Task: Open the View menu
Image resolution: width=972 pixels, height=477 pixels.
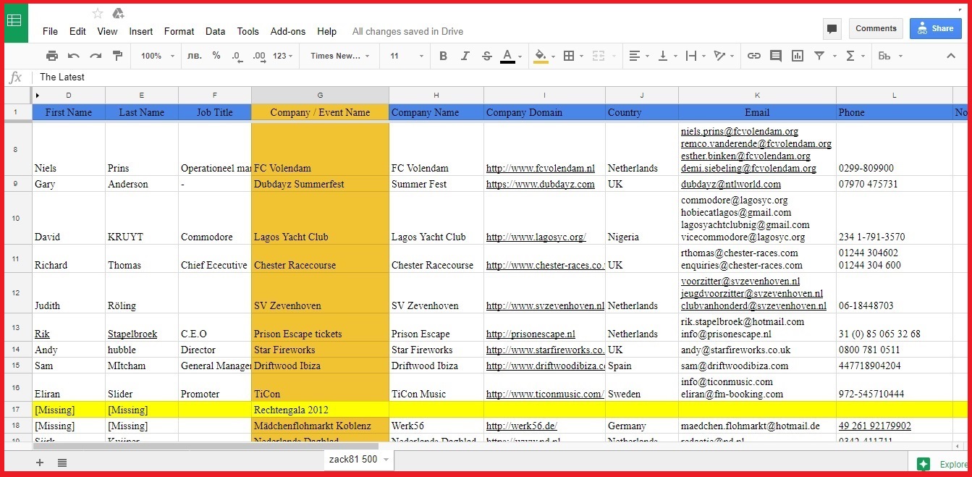Action: point(107,31)
